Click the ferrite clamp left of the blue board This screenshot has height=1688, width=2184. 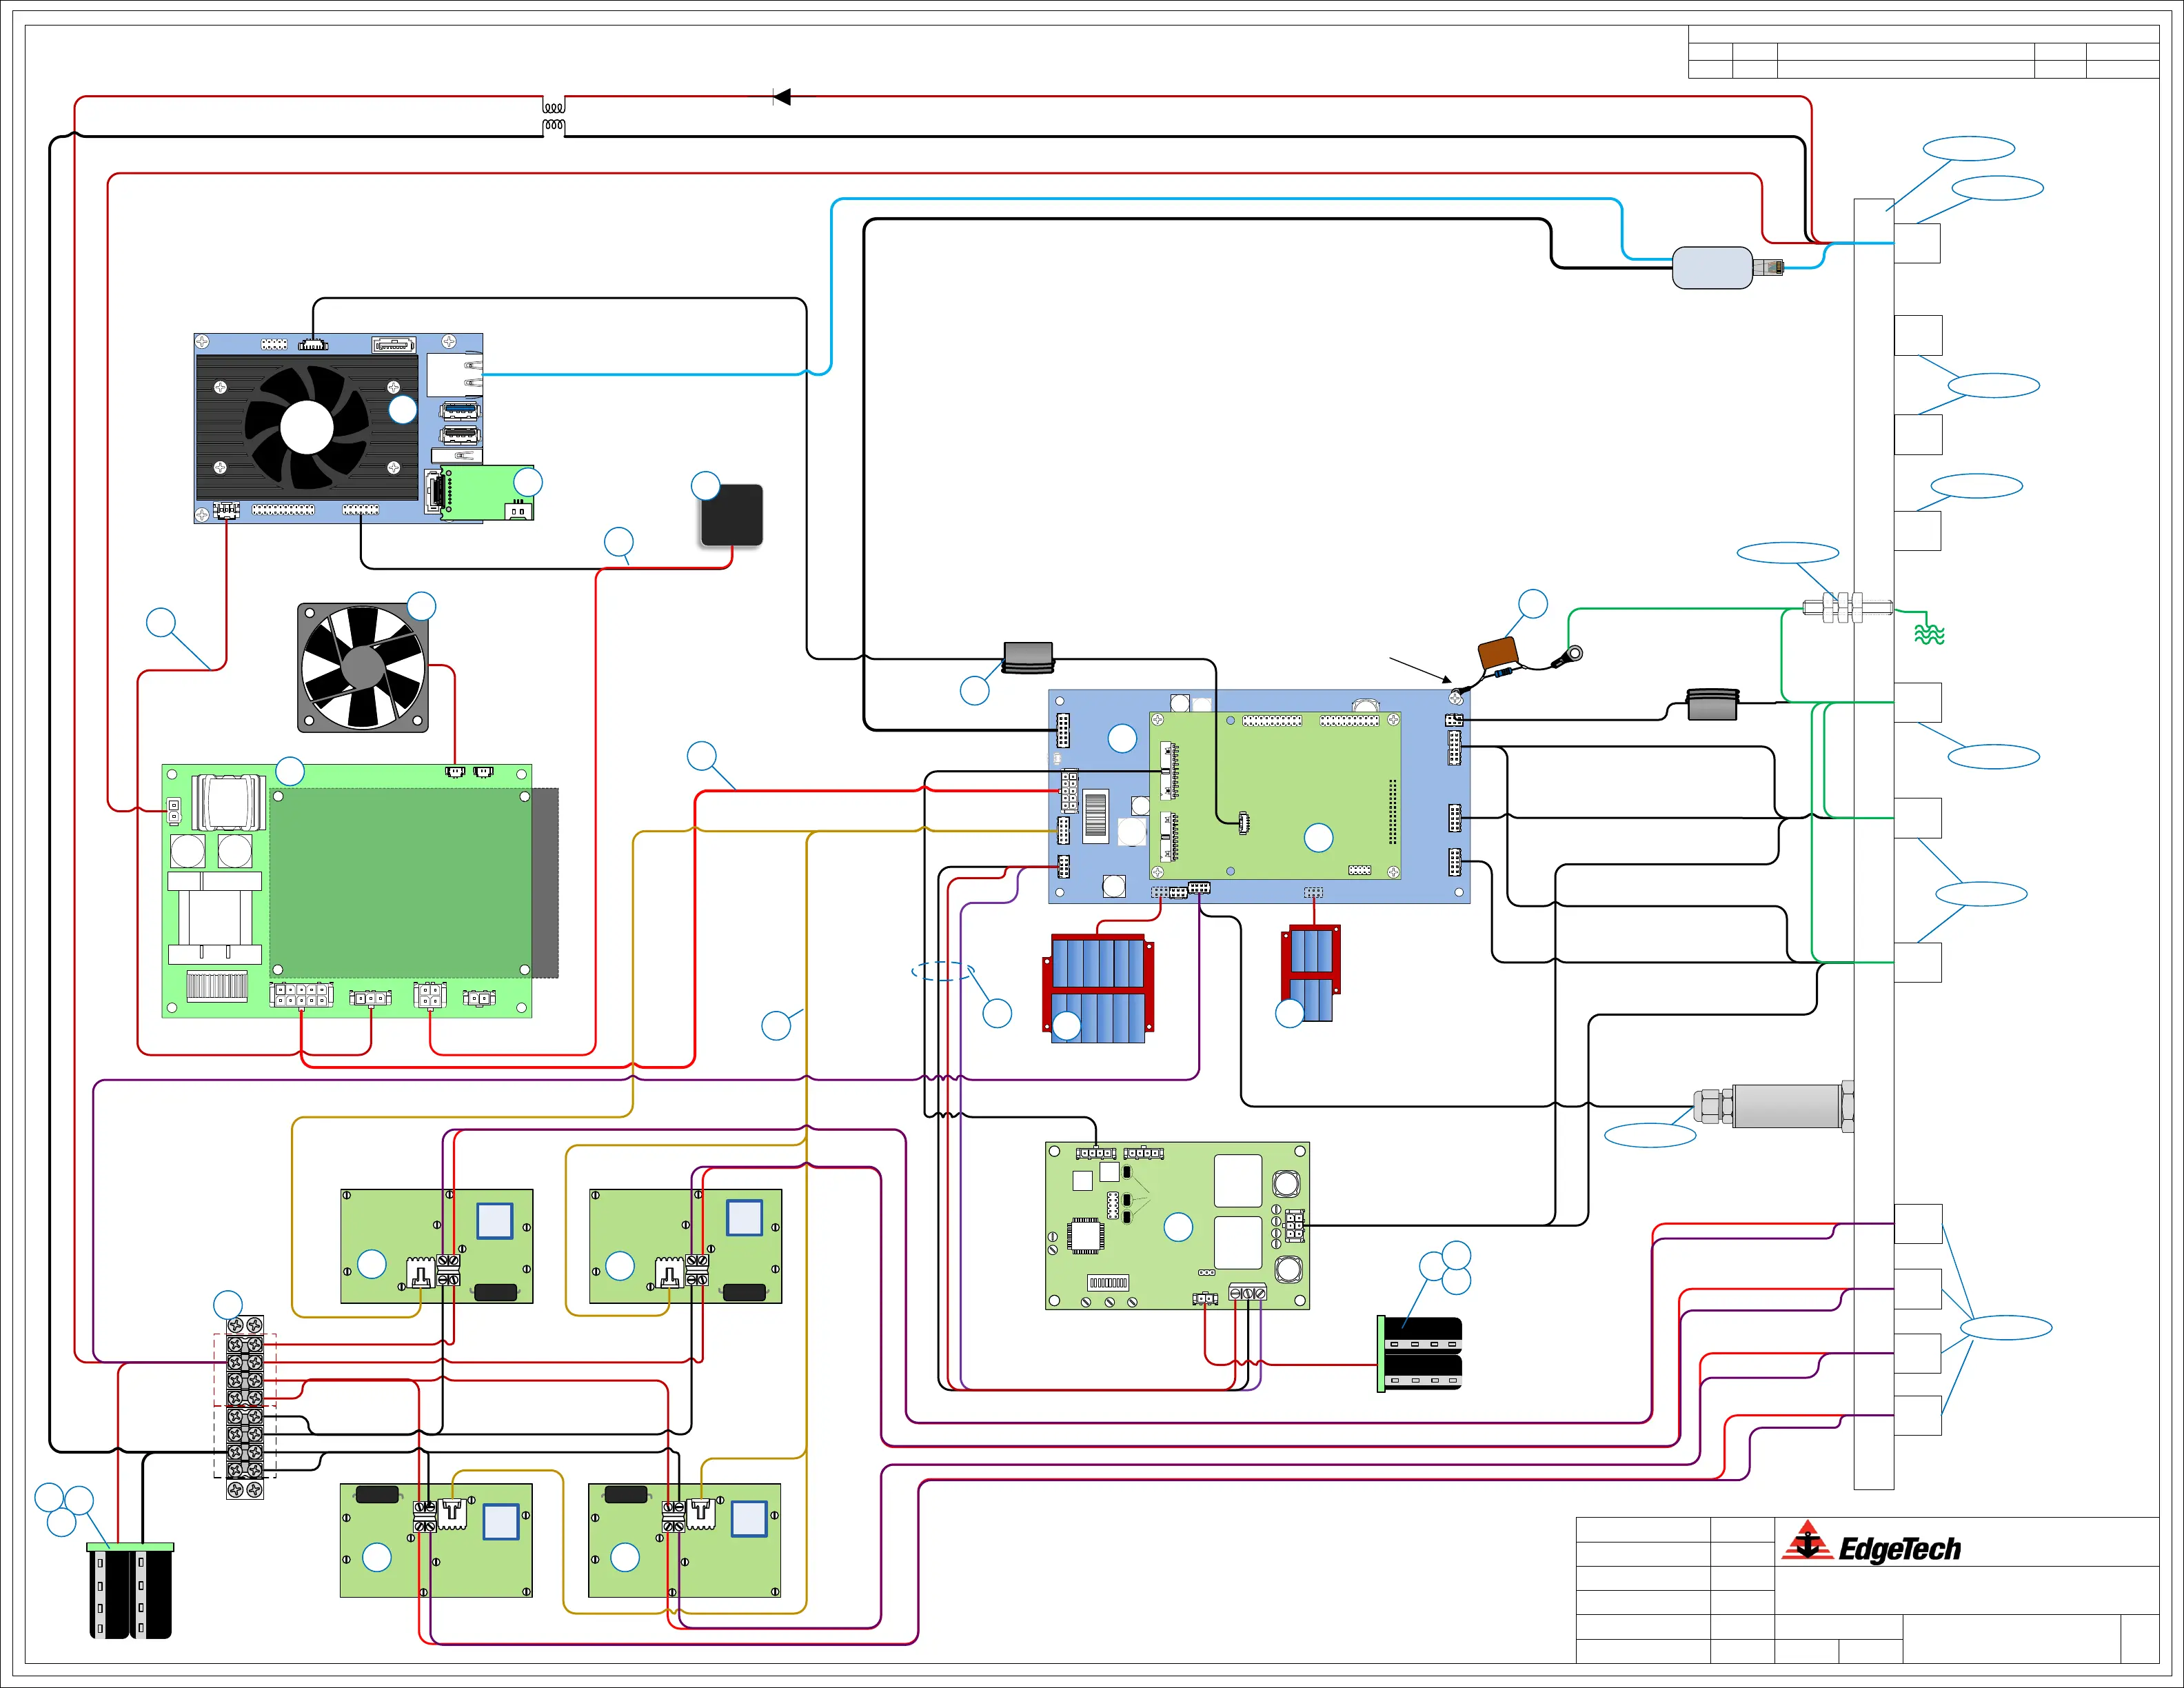coord(1028,657)
